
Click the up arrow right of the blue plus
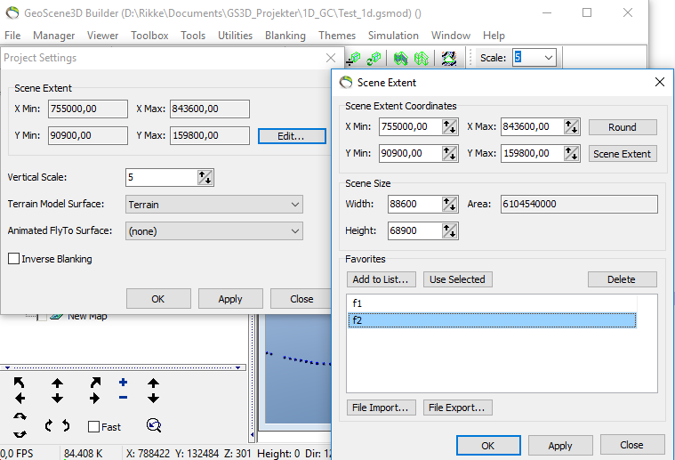[x=154, y=383]
